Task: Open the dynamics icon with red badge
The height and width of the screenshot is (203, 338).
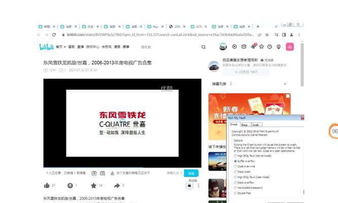Action: (253, 46)
